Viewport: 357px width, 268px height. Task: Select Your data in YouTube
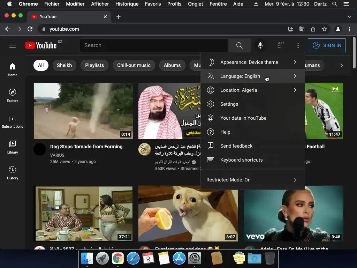click(x=252, y=118)
